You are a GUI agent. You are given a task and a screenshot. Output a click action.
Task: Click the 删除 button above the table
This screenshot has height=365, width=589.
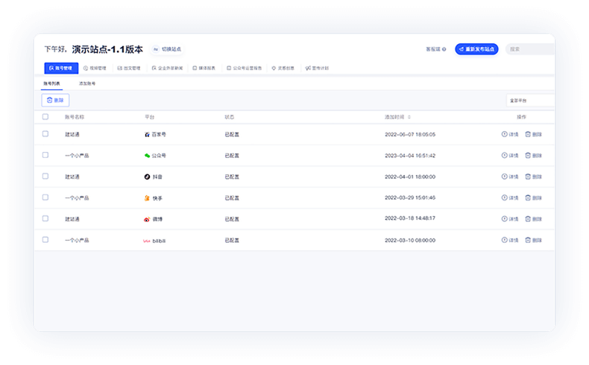click(55, 100)
